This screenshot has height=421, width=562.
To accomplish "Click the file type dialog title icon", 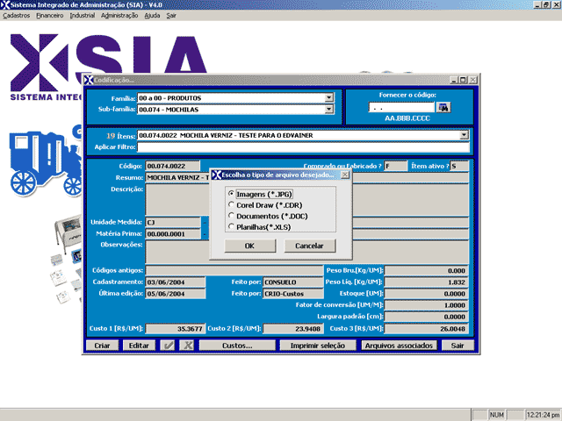I will [216, 175].
